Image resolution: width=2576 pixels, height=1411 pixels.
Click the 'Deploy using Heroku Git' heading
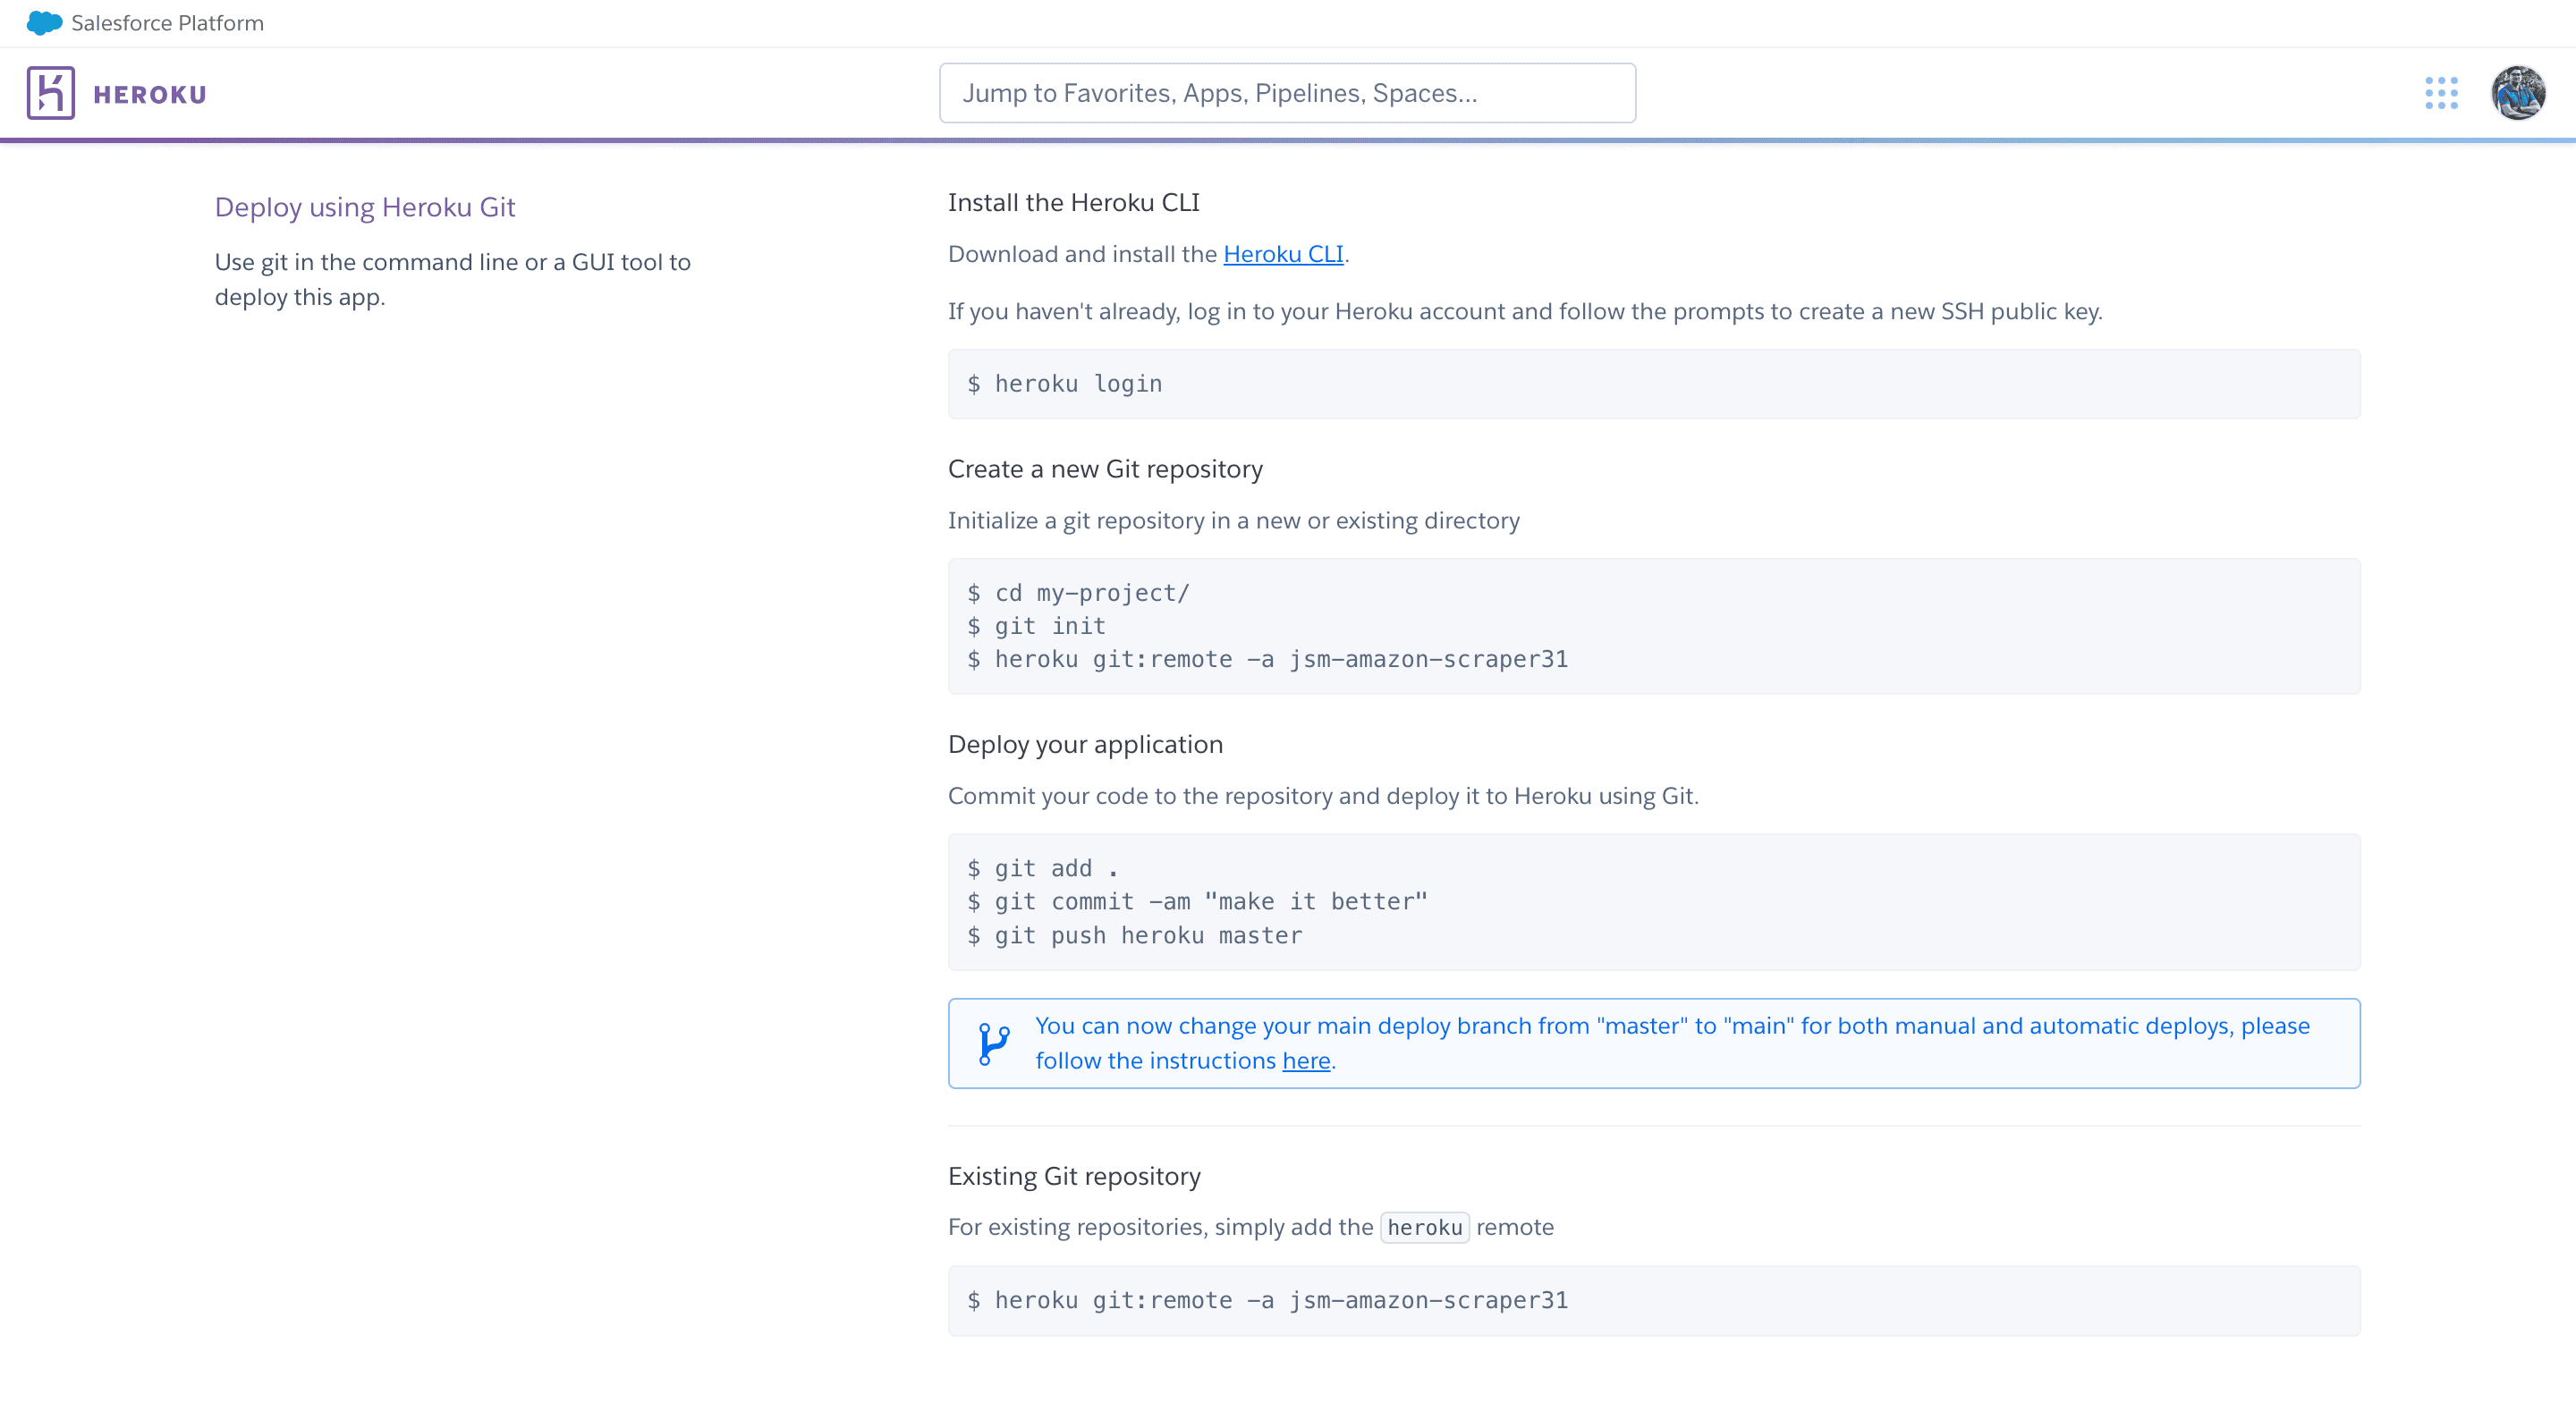(365, 207)
